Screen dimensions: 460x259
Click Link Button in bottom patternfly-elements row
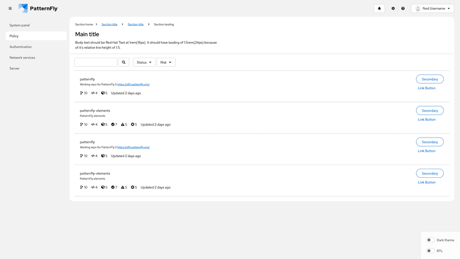coord(427,182)
